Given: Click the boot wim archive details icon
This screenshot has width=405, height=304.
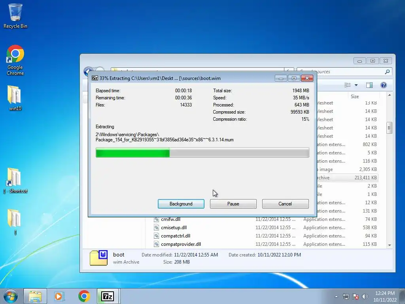Looking at the screenshot, I should [98, 258].
